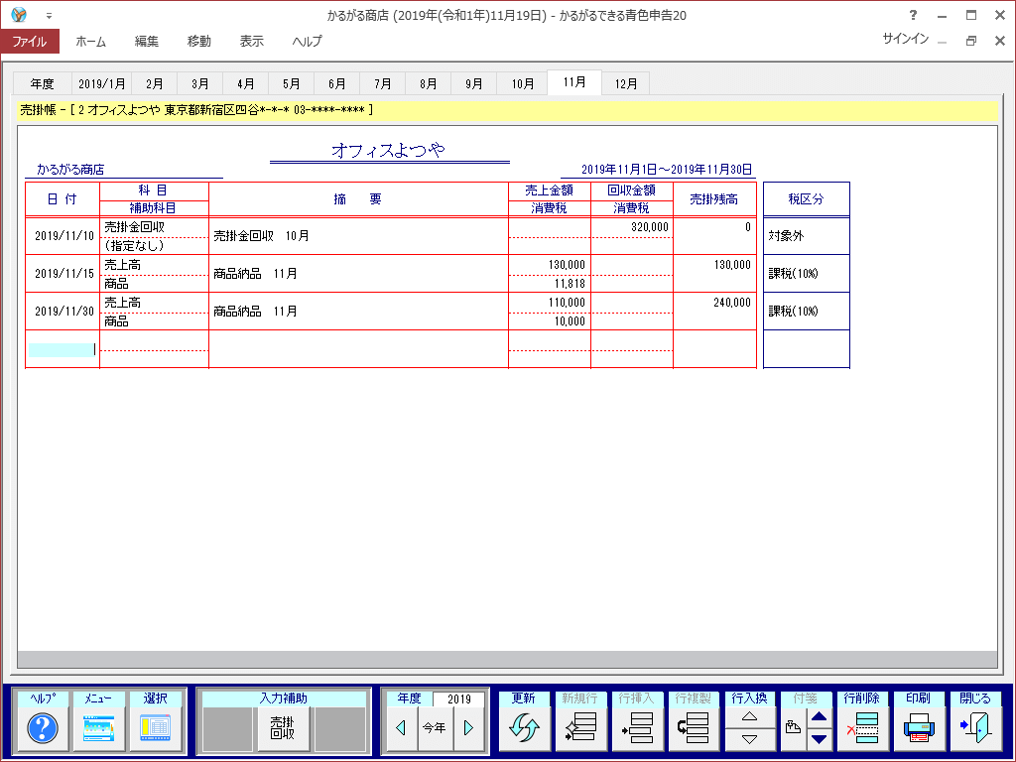Viewport: 1016px width, 762px height.
Task: Click the サインイン link
Action: pyautogui.click(x=905, y=39)
